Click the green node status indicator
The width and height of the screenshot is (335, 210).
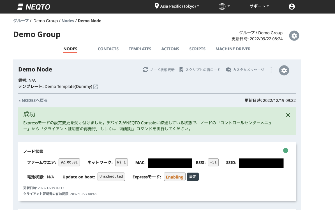coord(286,150)
